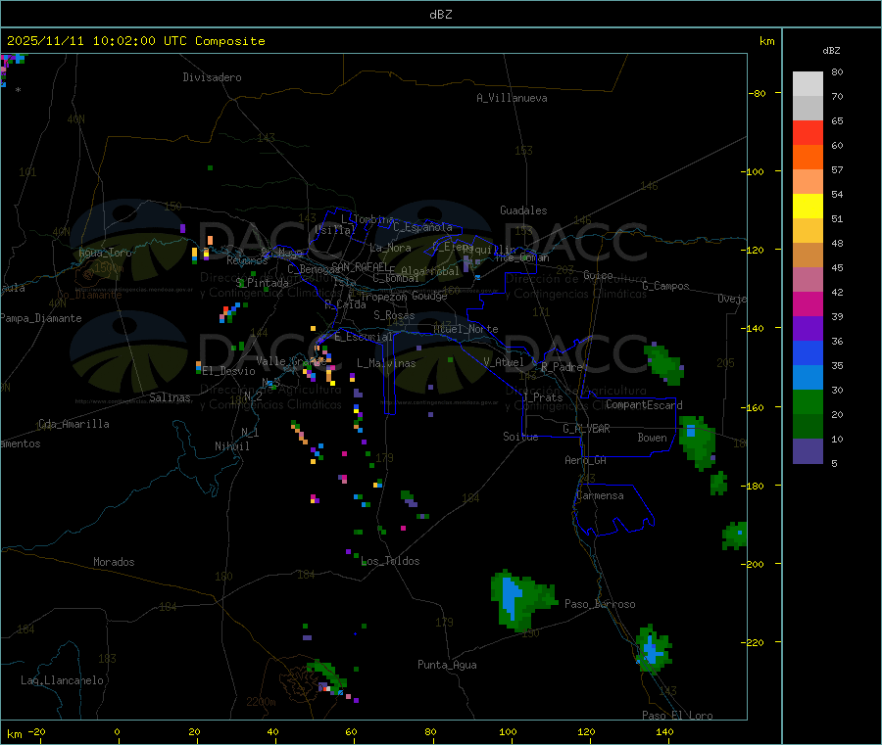Click the Morados label
The height and width of the screenshot is (745, 882).
[x=114, y=562]
